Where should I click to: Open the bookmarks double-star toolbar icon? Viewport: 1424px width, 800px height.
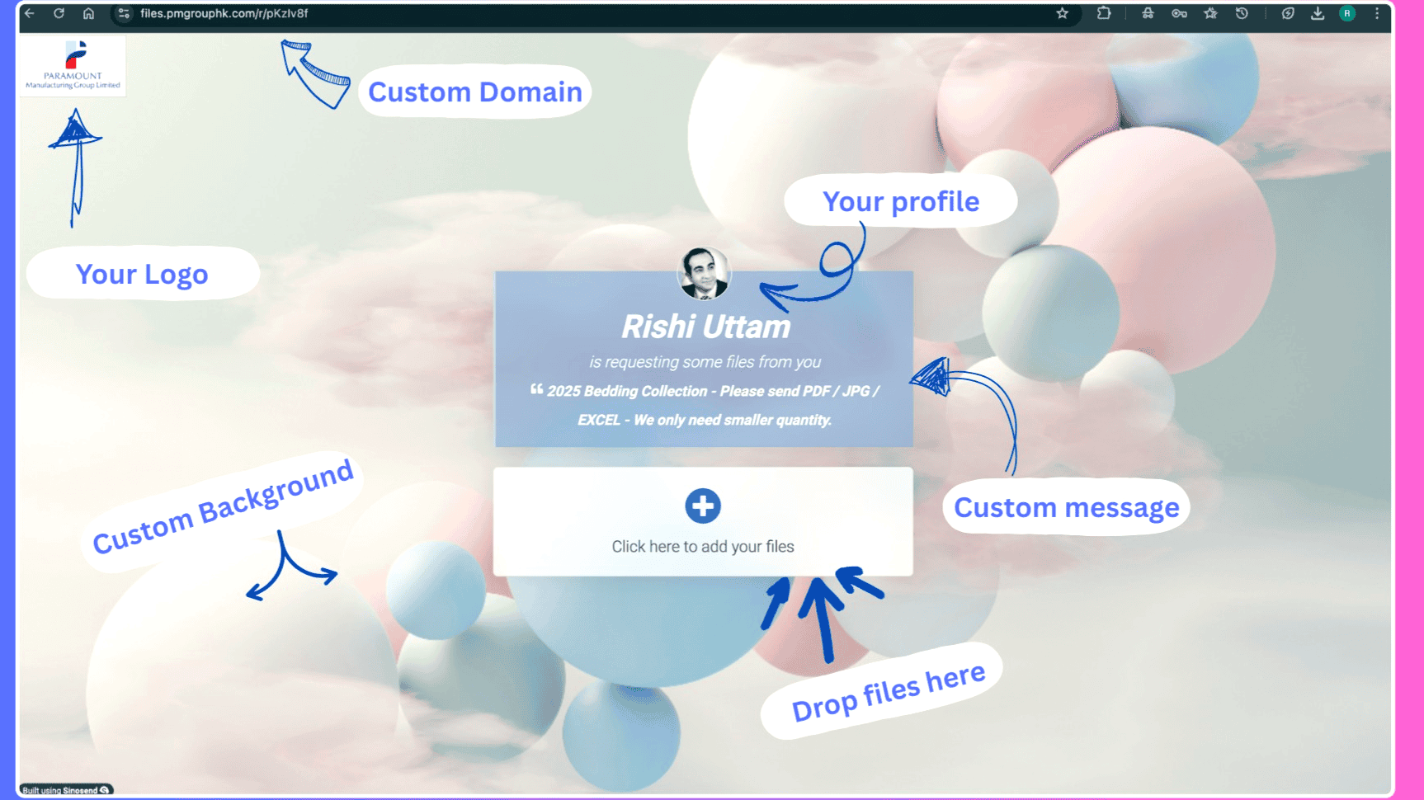coord(1210,13)
